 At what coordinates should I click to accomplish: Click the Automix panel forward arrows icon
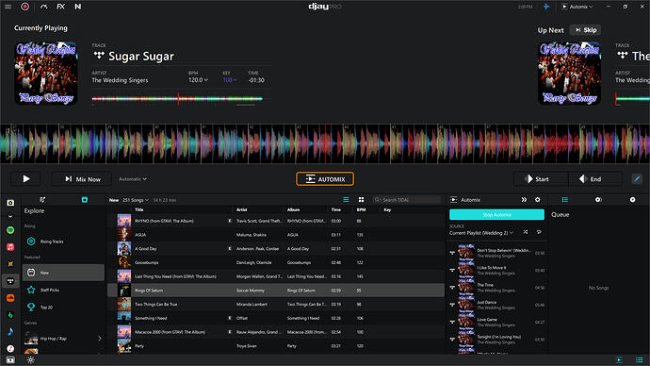pos(524,200)
